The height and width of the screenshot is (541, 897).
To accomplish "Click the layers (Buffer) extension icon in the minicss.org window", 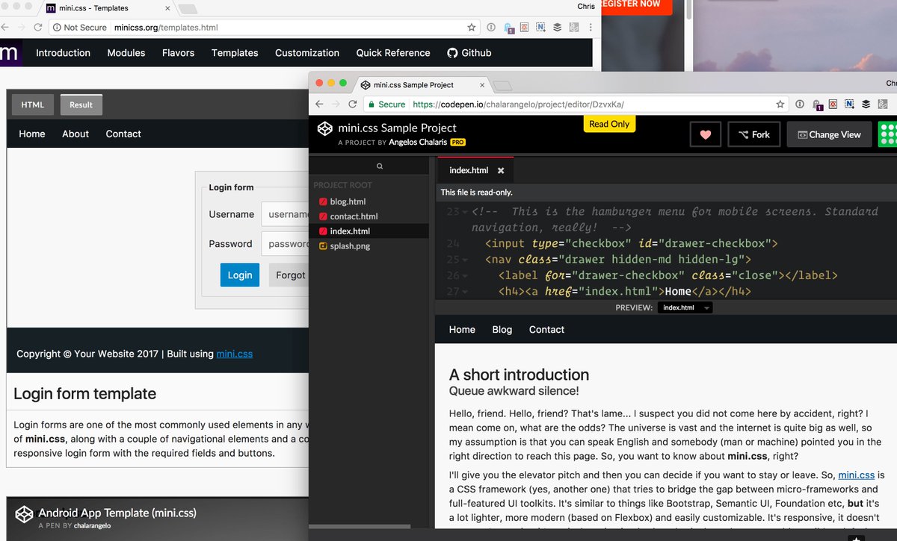I will [x=557, y=28].
